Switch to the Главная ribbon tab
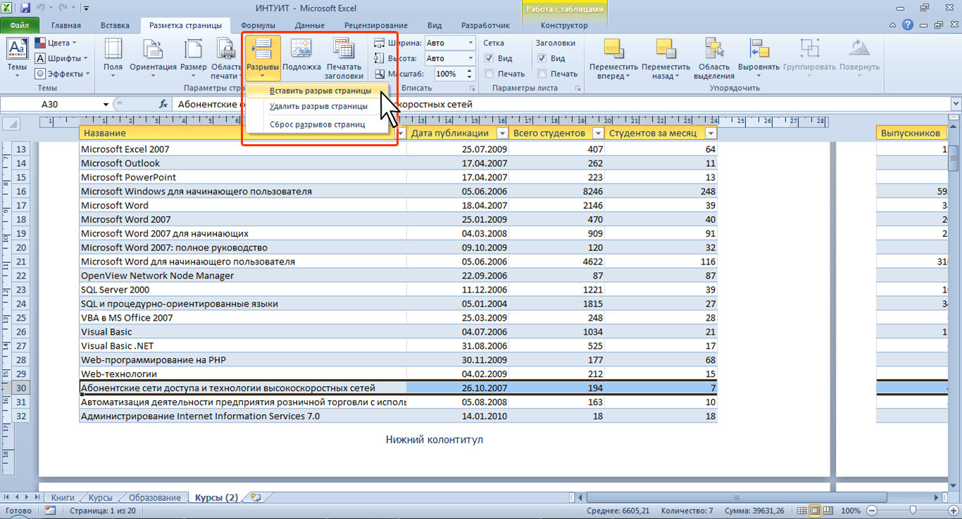The image size is (962, 519). pyautogui.click(x=65, y=25)
